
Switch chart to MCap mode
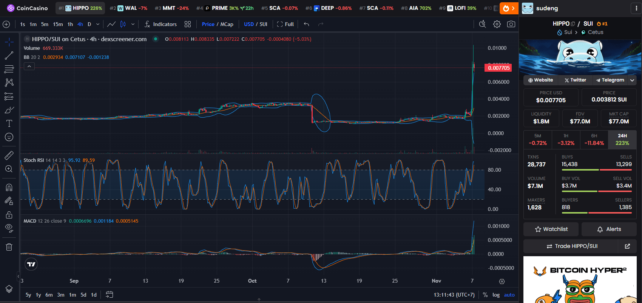(x=227, y=24)
